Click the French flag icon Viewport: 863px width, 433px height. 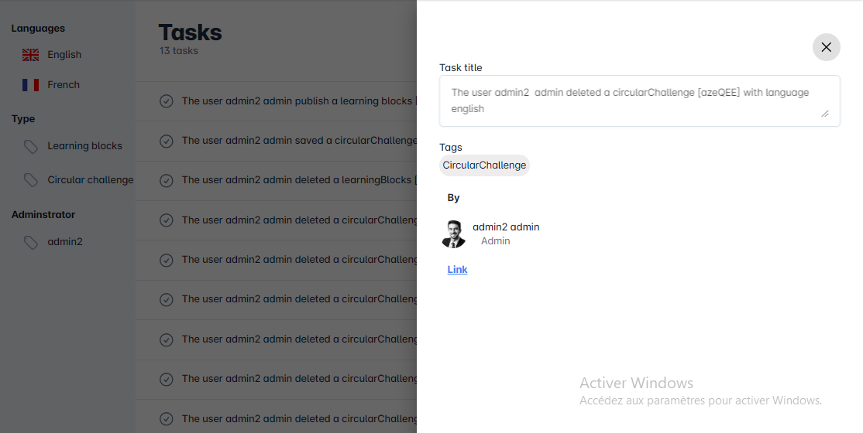30,85
